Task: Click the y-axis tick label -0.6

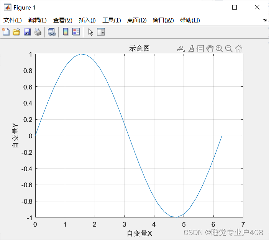Action: pos(27,185)
